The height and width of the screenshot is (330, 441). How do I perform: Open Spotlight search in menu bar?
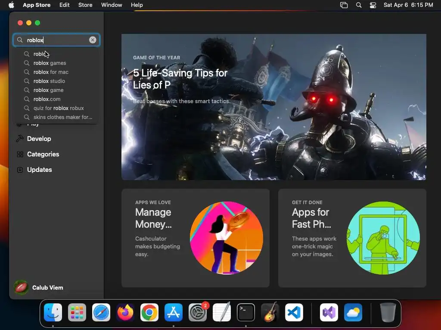[x=359, y=5]
